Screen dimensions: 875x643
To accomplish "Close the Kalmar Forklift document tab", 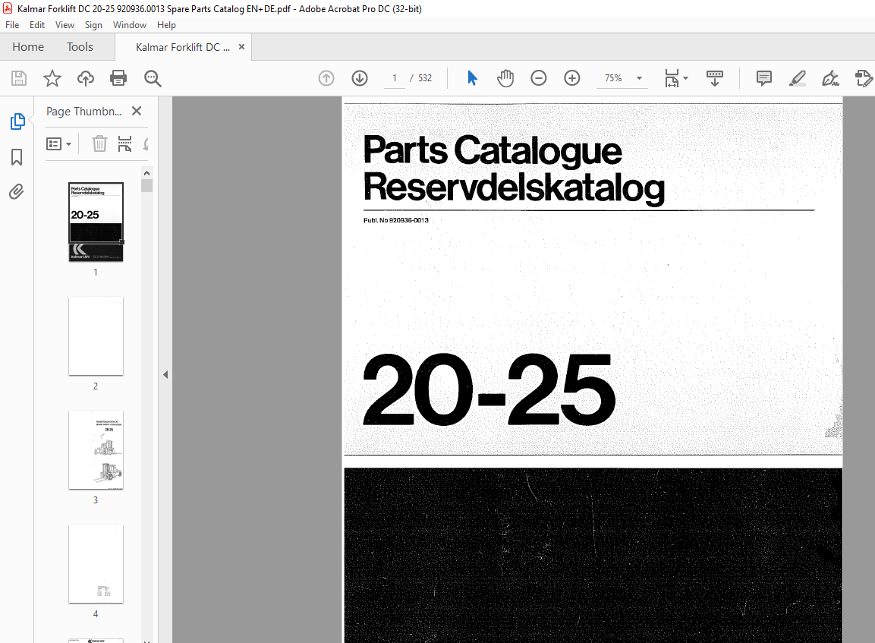I will [x=241, y=47].
